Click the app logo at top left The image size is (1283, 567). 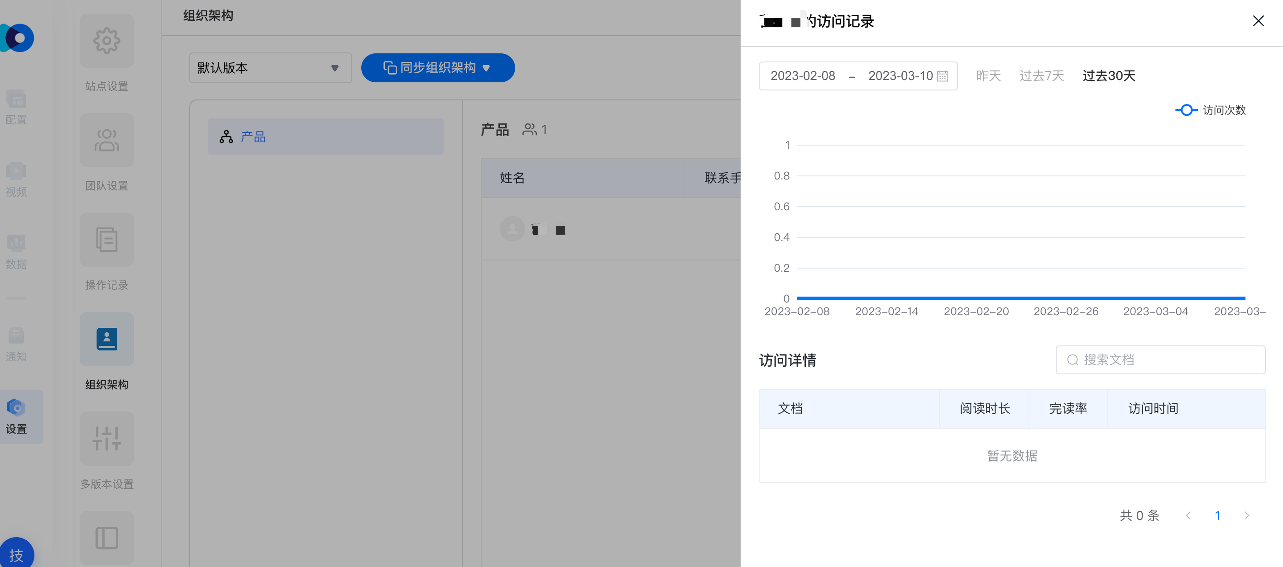17,38
